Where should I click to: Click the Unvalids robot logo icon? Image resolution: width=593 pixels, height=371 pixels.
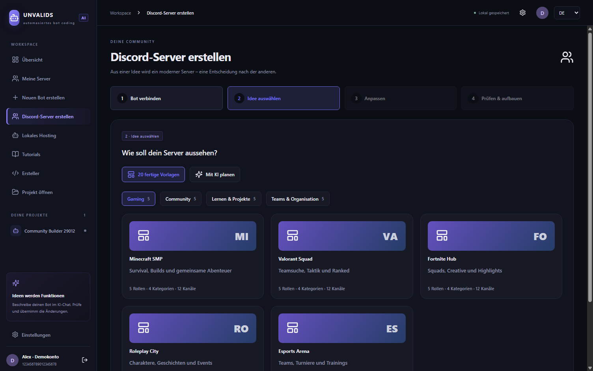point(14,18)
